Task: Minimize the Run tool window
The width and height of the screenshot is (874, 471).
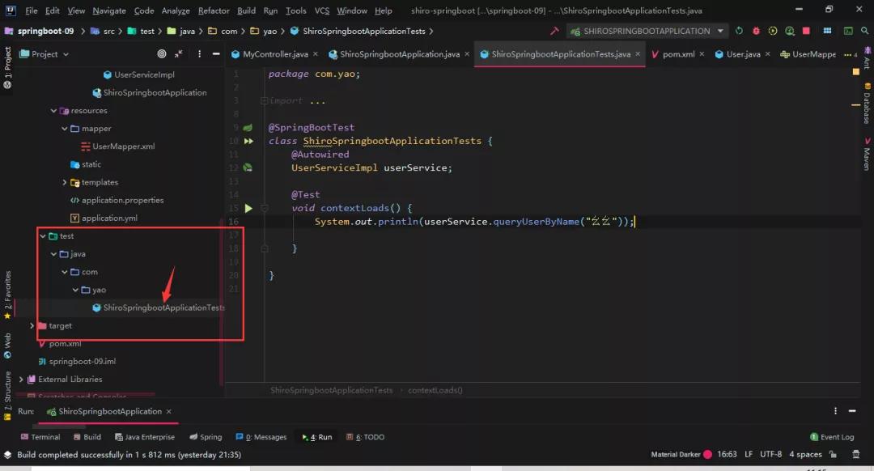Action: point(852,411)
